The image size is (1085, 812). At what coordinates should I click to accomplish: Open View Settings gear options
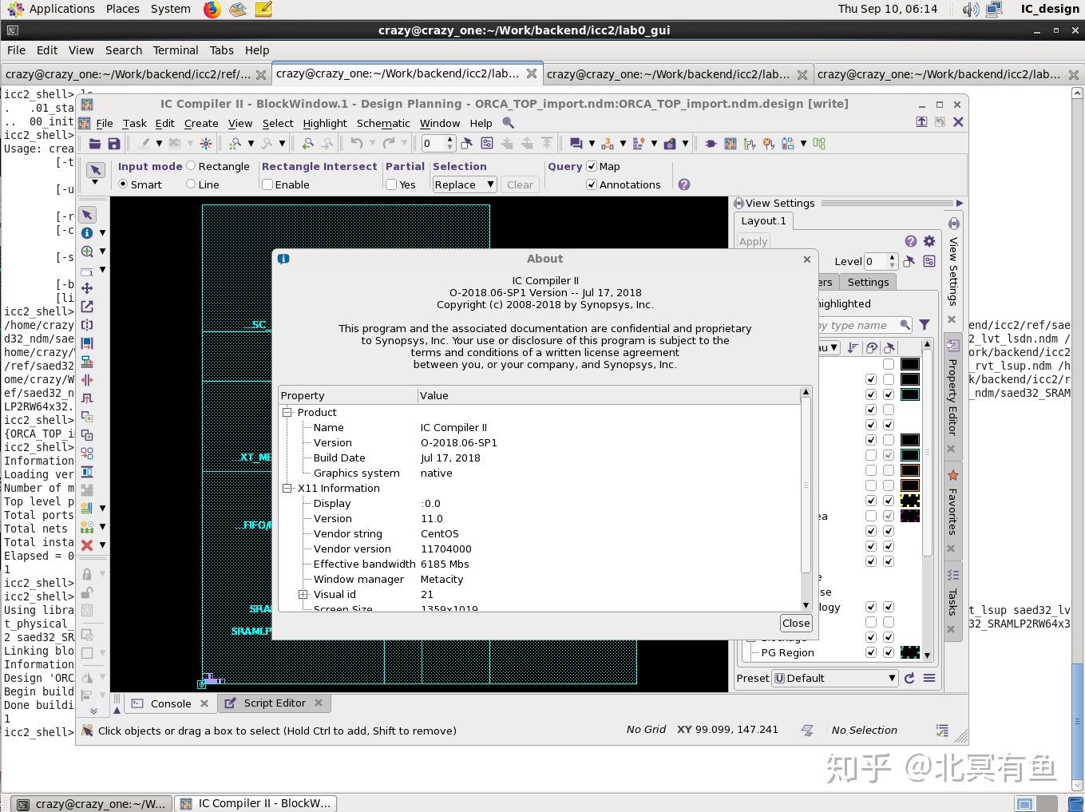[x=929, y=241]
